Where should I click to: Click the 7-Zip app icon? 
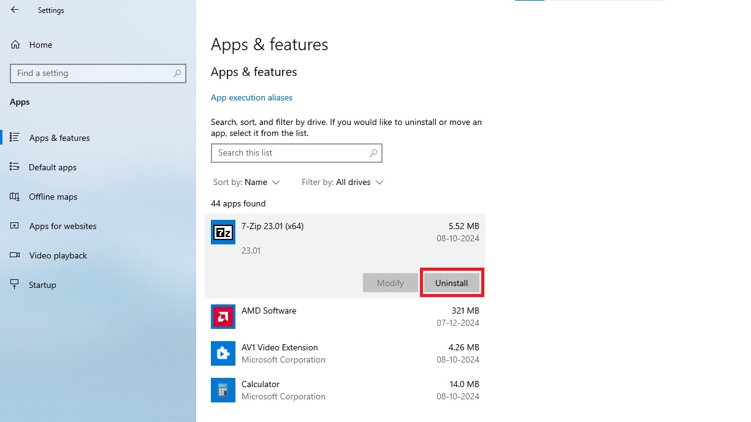[x=223, y=232]
